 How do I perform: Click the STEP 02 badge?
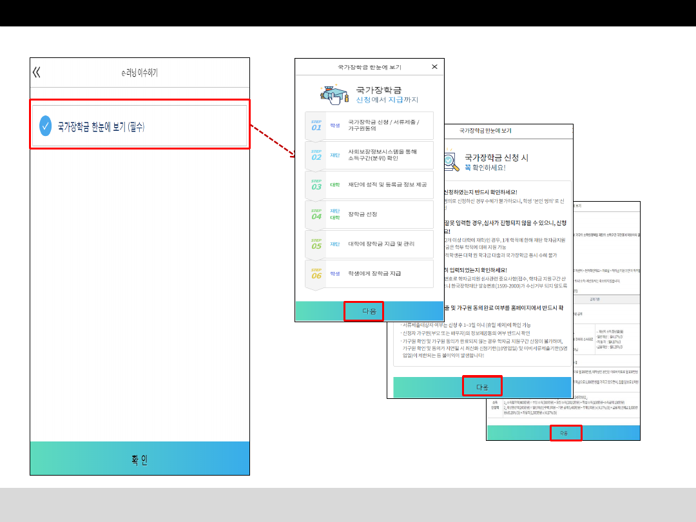click(316, 155)
